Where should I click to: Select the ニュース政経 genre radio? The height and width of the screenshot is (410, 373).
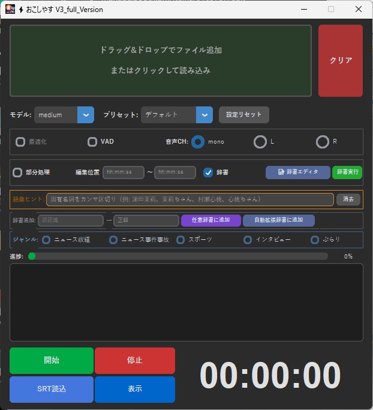(x=46, y=240)
